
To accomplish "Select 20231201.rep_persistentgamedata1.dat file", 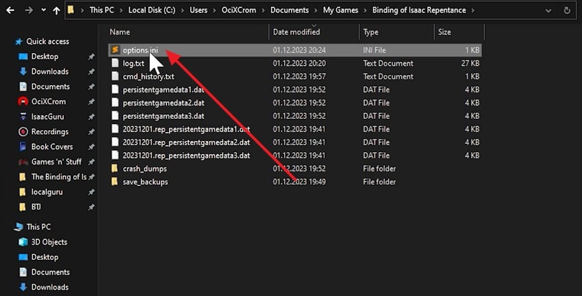I will (186, 129).
